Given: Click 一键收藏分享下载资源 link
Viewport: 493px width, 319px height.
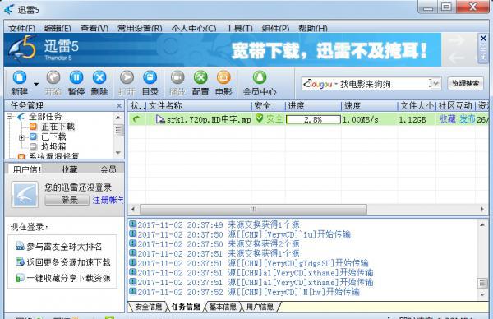Looking at the screenshot, I should pos(68,278).
